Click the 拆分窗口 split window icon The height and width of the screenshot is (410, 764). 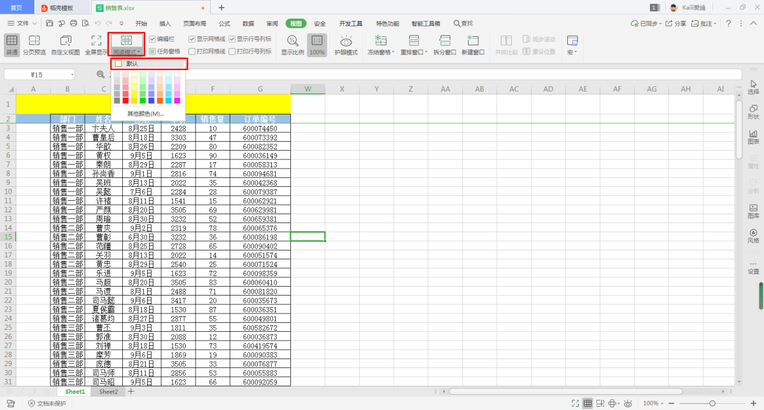pyautogui.click(x=445, y=41)
